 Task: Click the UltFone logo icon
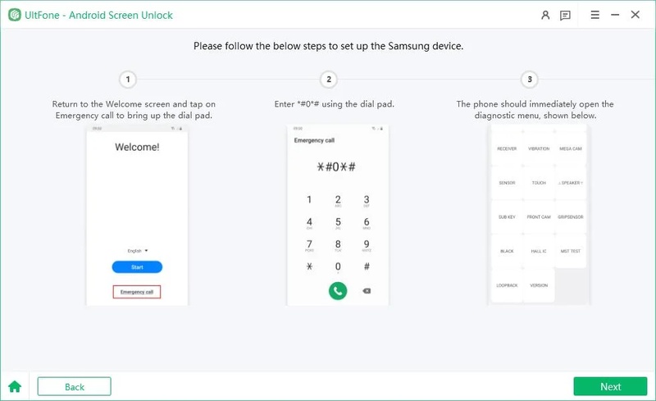14,15
